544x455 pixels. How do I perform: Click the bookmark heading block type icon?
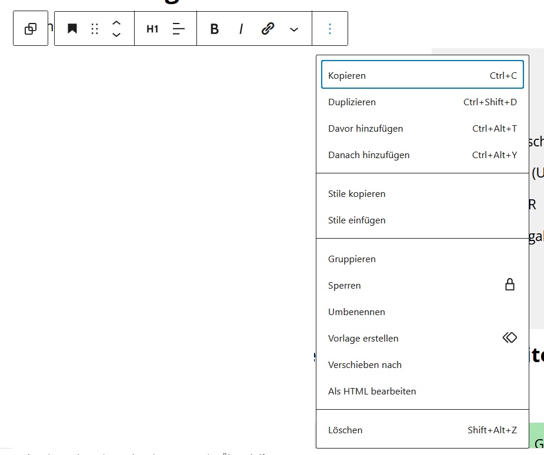click(x=72, y=29)
